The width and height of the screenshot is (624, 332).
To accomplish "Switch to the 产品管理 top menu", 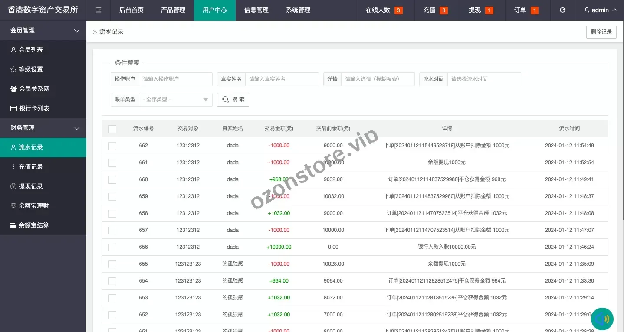I will (173, 10).
